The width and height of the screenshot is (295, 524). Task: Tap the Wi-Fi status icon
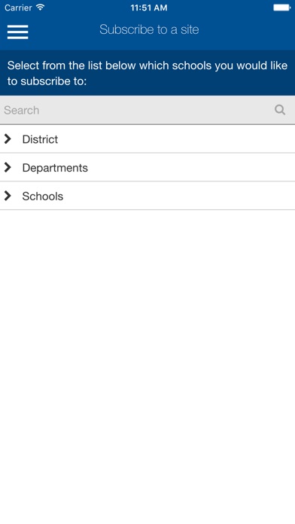[41, 8]
